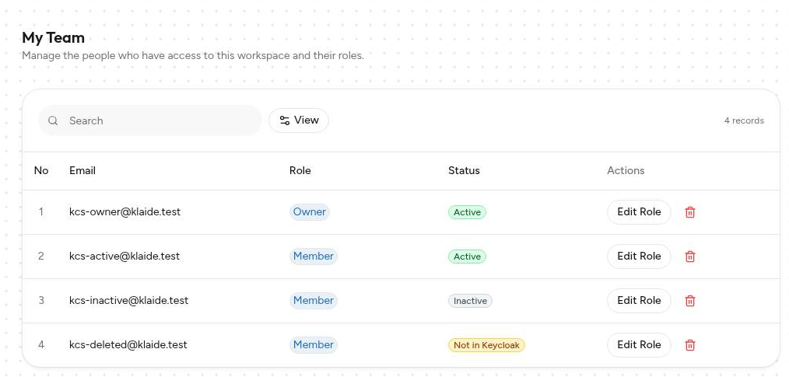Edit role for kcs-owner@klaide.test

(x=639, y=212)
